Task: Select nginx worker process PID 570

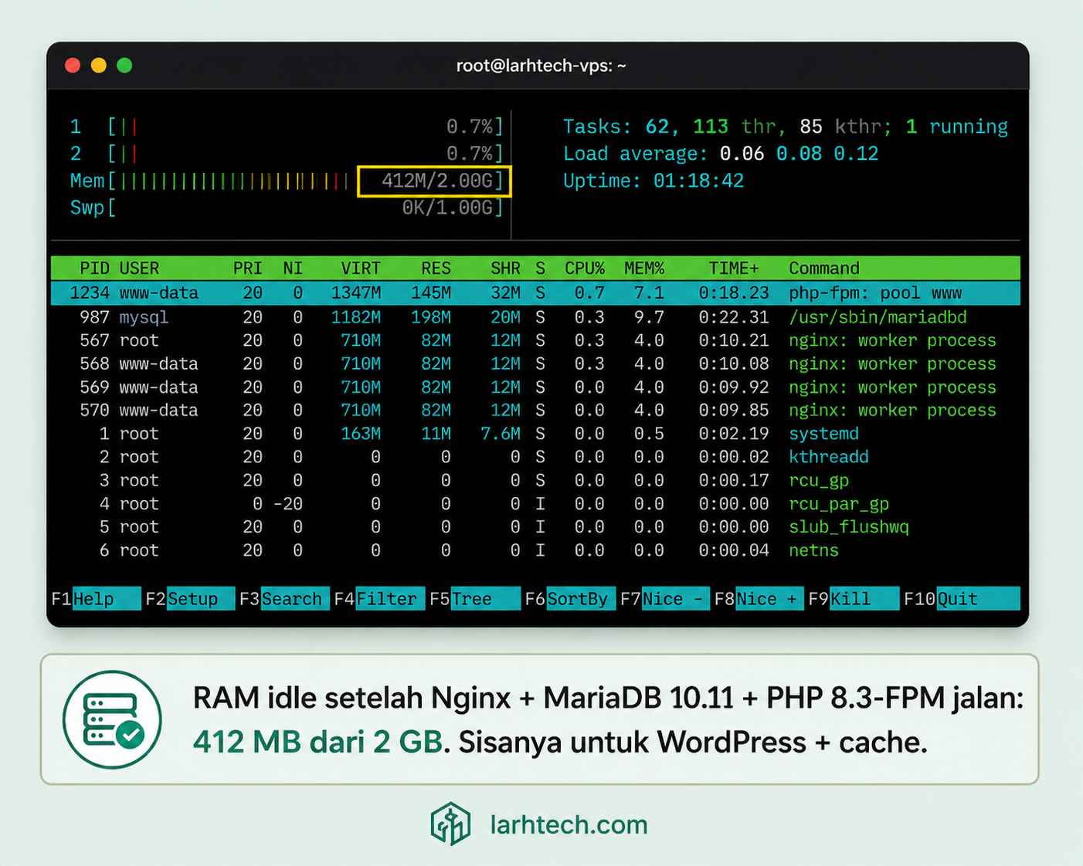Action: pyautogui.click(x=535, y=411)
